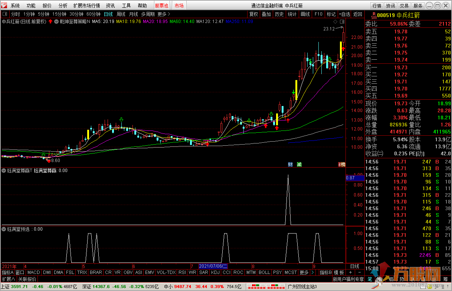This screenshot has width=452, height=291.
Task: Open the 报价 menu
Action: pyautogui.click(x=47, y=6)
